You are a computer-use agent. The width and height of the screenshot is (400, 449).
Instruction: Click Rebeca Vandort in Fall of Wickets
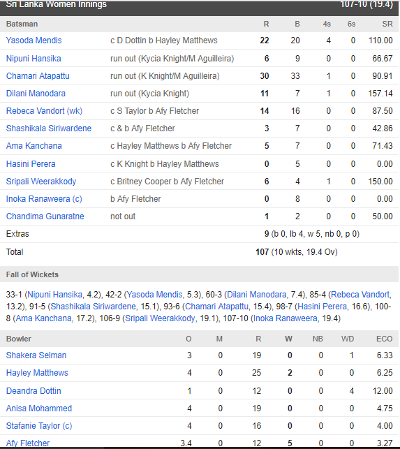coord(360,295)
